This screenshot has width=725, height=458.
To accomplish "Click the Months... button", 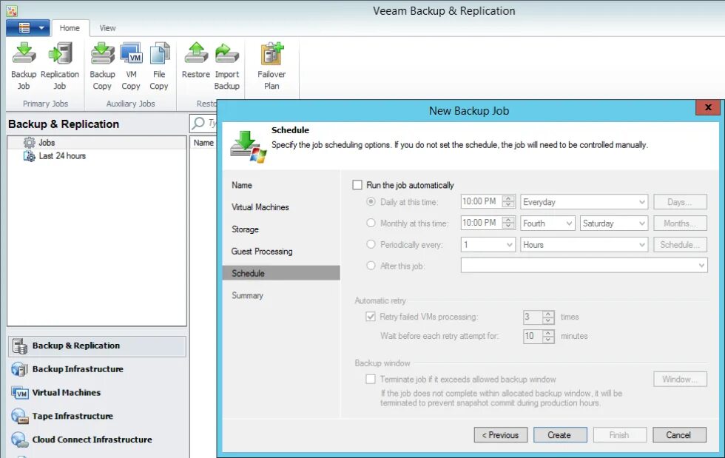I will [680, 223].
